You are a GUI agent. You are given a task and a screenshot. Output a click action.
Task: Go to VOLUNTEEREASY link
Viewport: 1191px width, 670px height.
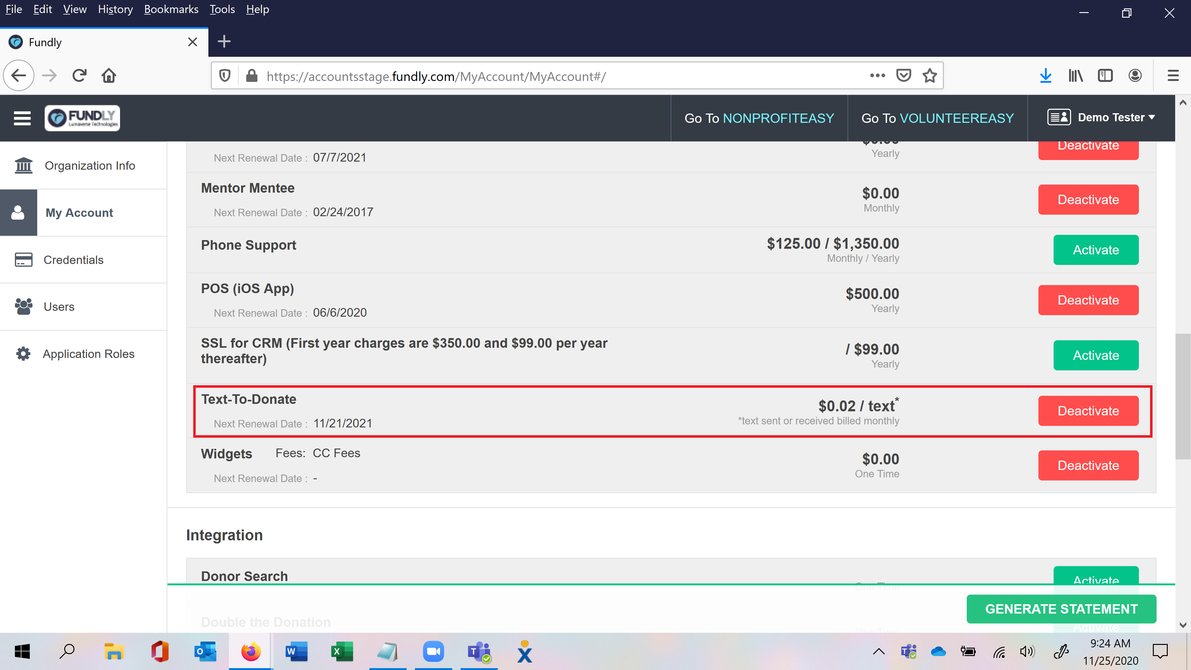point(937,118)
